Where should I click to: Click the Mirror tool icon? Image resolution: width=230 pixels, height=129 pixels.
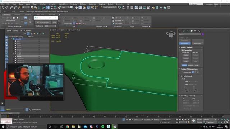pyautogui.click(x=120, y=8)
